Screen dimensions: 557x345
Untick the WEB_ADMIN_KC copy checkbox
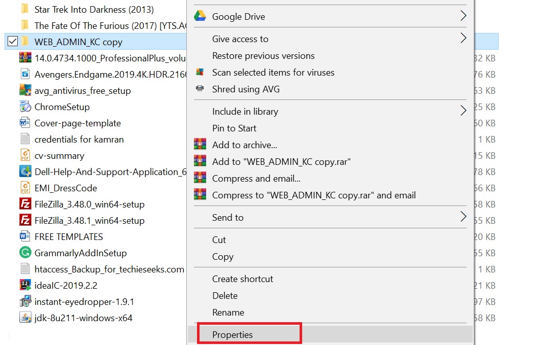12,42
